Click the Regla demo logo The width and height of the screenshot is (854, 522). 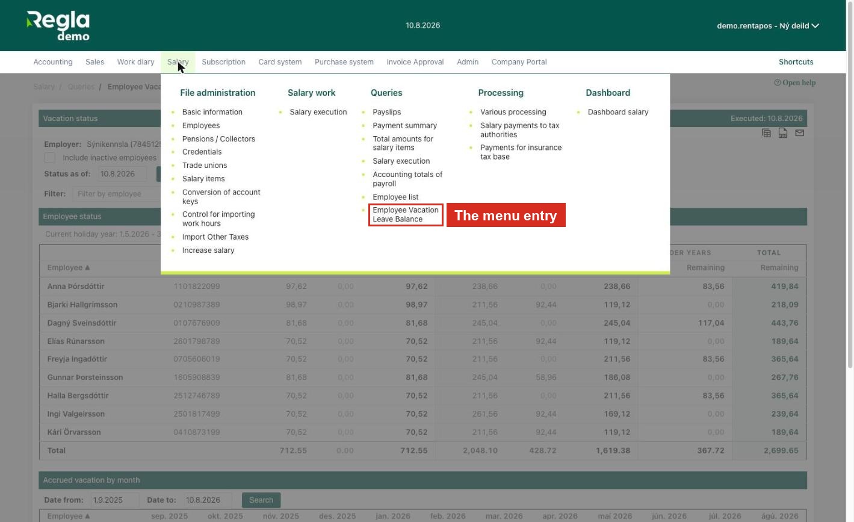point(58,26)
